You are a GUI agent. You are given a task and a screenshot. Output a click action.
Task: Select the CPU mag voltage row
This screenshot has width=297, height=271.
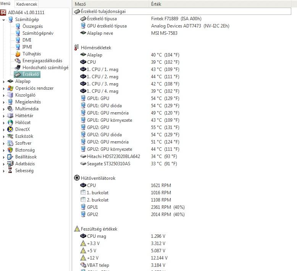[182, 236]
